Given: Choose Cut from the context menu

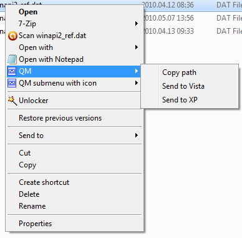Looking at the screenshot, I should pyautogui.click(x=25, y=153).
